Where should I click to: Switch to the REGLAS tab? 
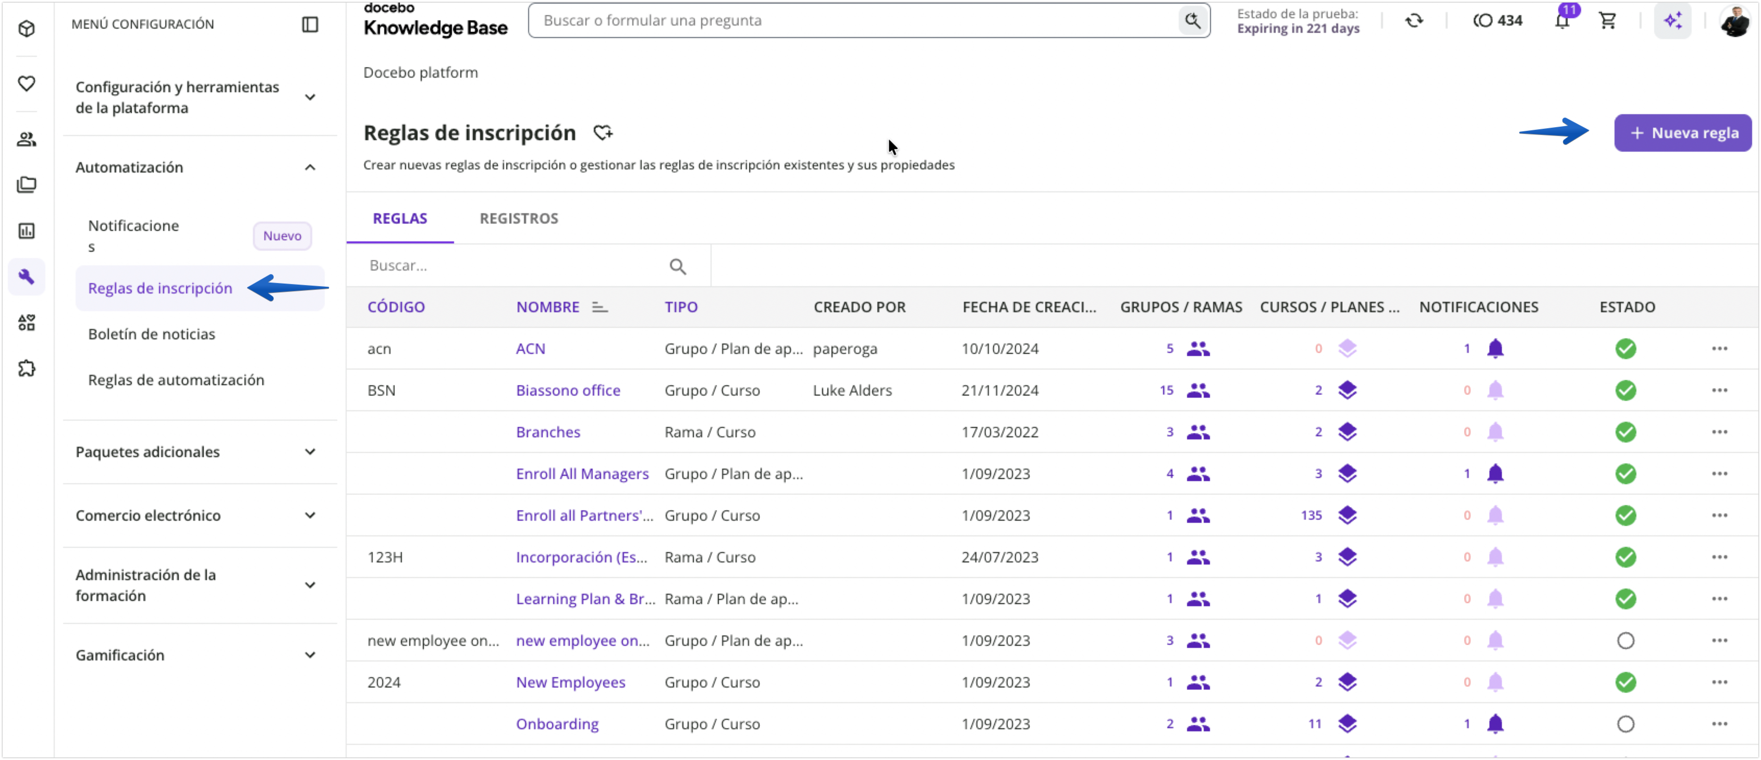pyautogui.click(x=400, y=219)
